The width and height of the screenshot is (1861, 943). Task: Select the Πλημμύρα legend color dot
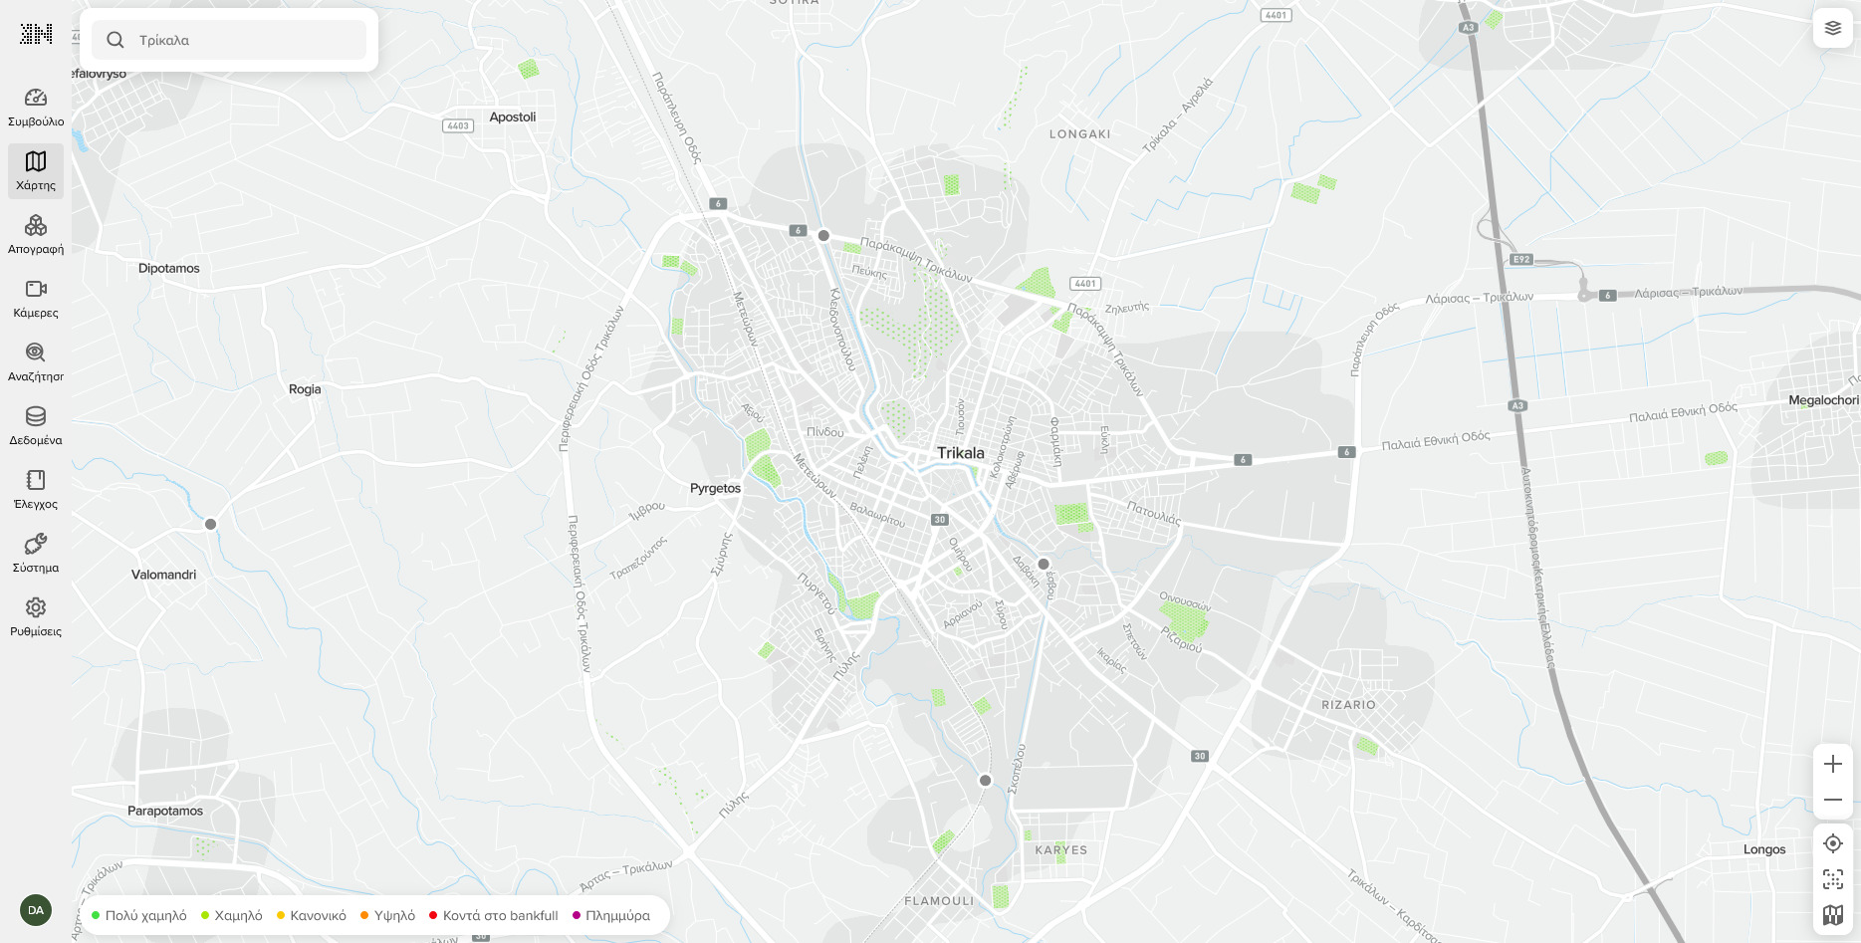tap(577, 916)
